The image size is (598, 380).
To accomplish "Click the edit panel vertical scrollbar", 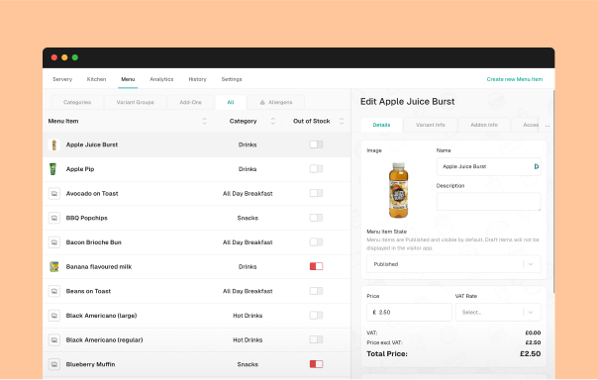I will pos(553,192).
